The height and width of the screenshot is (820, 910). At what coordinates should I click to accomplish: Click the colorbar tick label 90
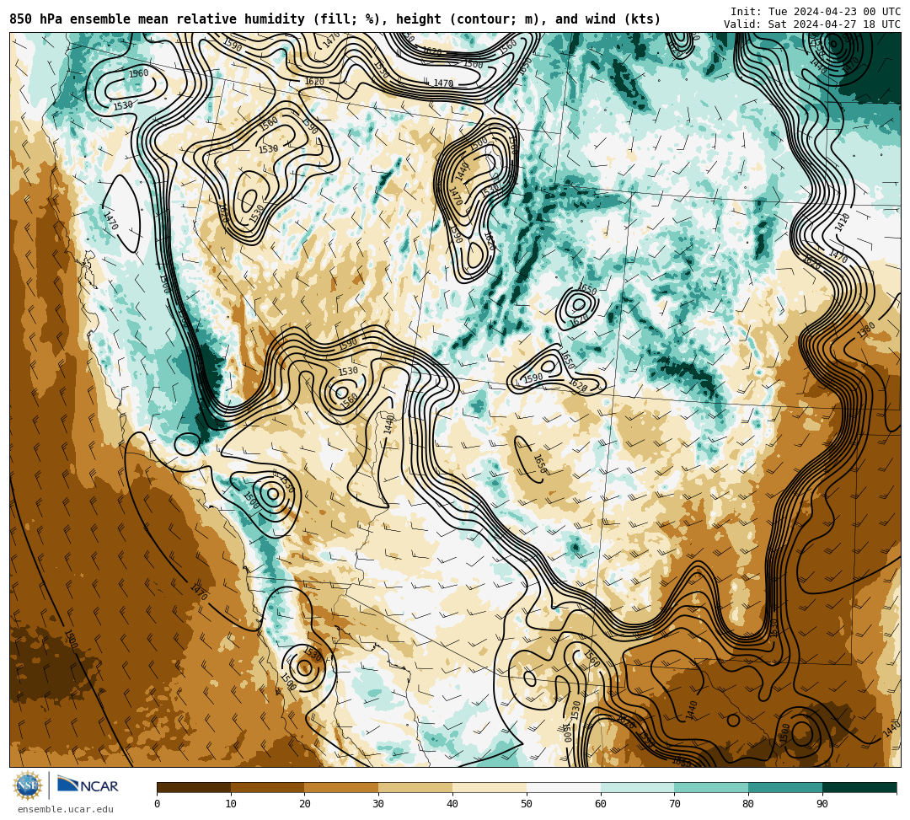(x=822, y=804)
